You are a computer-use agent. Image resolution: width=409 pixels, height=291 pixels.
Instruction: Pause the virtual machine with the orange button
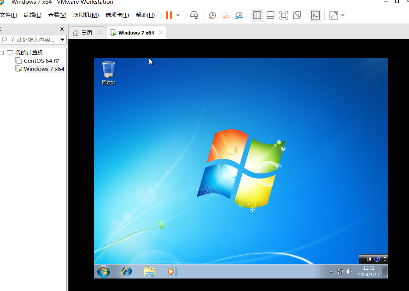click(x=169, y=15)
